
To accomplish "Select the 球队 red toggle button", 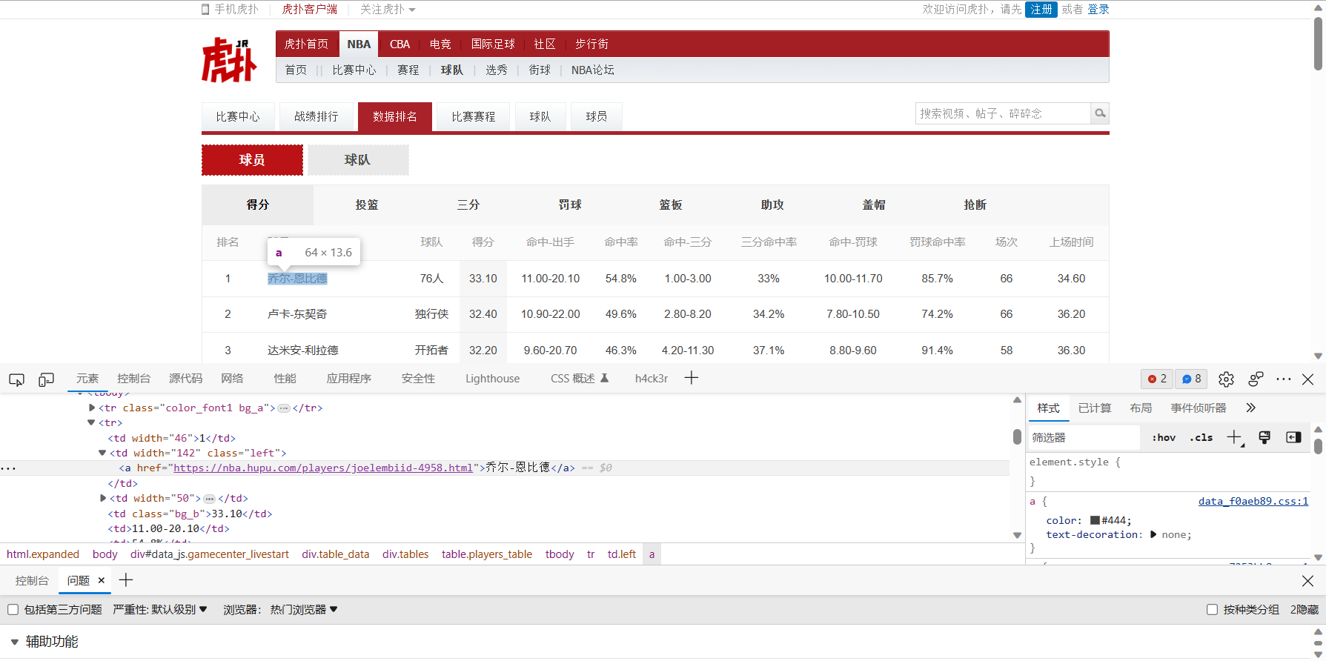I will [358, 160].
